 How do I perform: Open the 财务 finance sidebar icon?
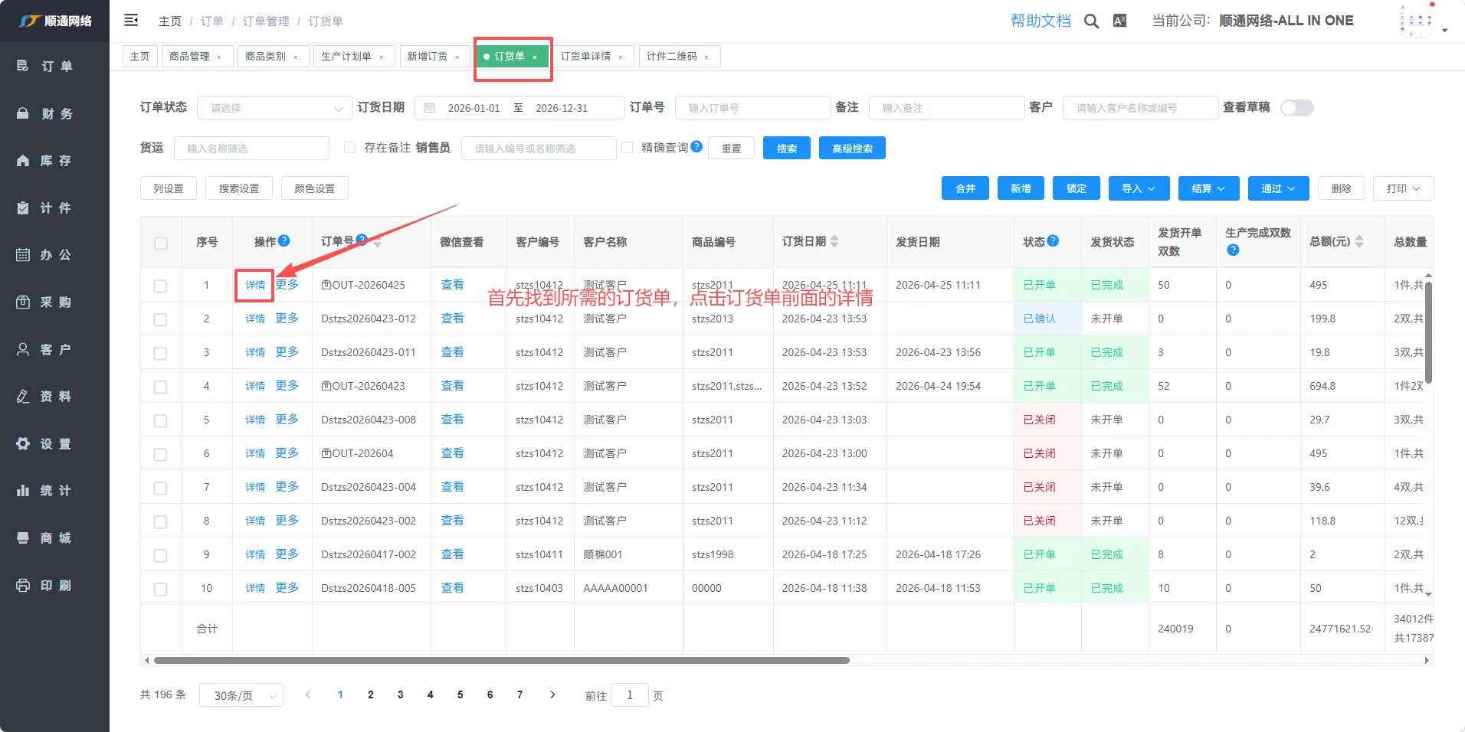[23, 113]
